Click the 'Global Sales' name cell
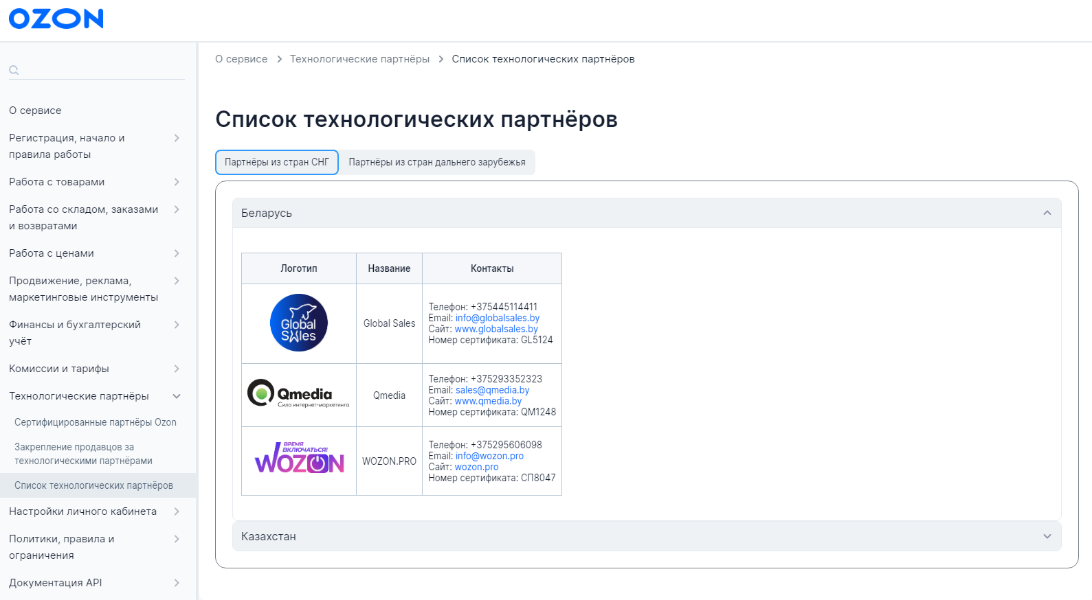This screenshot has height=600, width=1092. click(x=389, y=323)
